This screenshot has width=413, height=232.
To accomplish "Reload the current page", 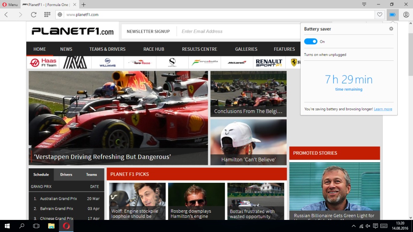I will coord(34,14).
